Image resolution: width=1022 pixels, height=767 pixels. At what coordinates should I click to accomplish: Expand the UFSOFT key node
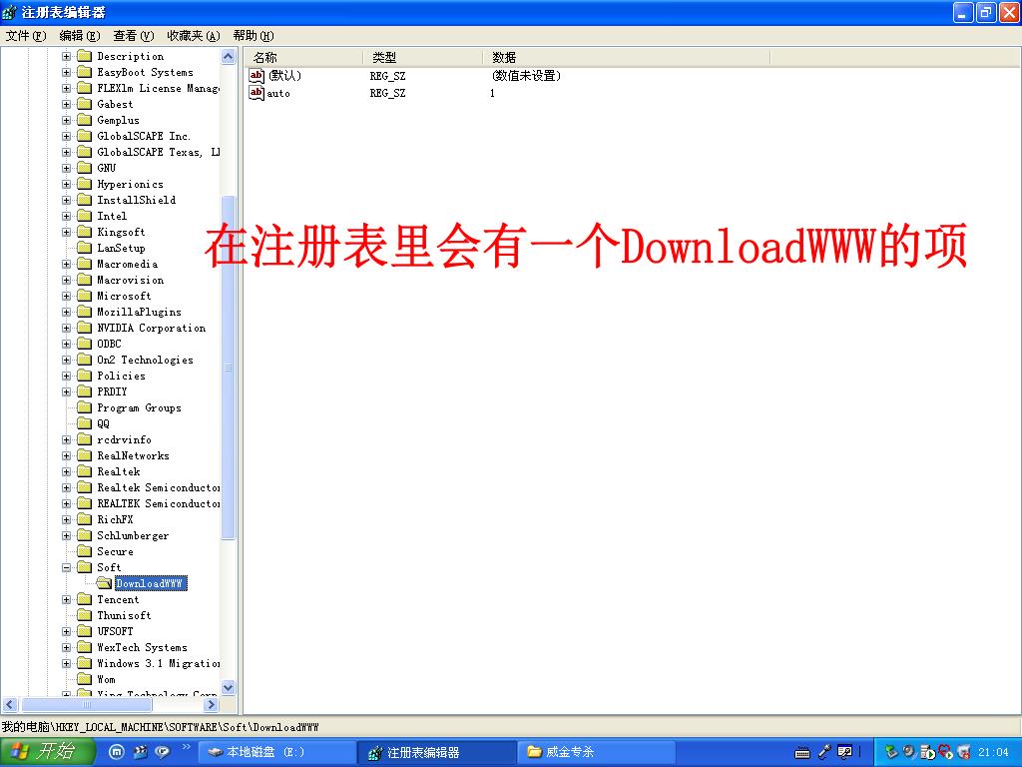point(67,632)
